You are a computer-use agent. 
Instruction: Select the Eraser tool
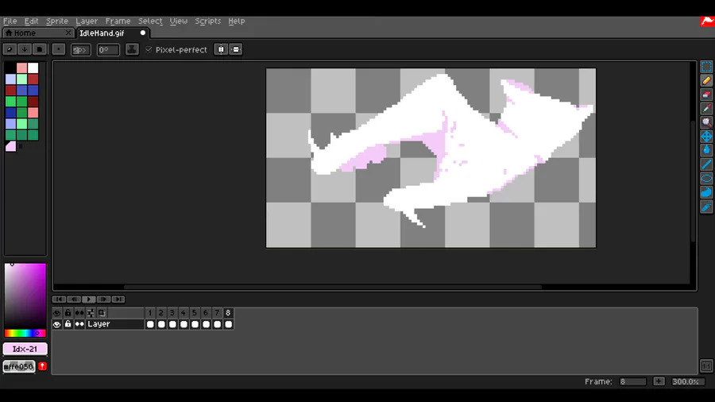coord(706,95)
